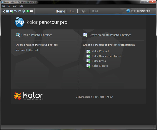This screenshot has height=130, width=157.
Task: Click the redo arrow icon
Action: coord(19,11)
